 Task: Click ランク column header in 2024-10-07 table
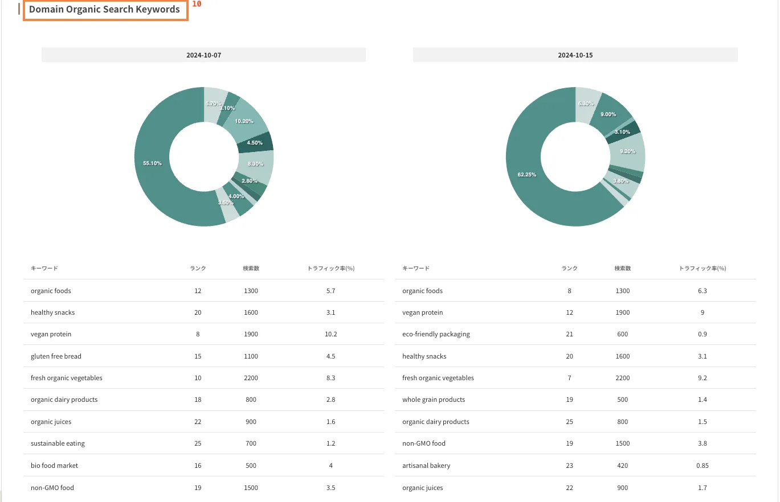point(198,268)
